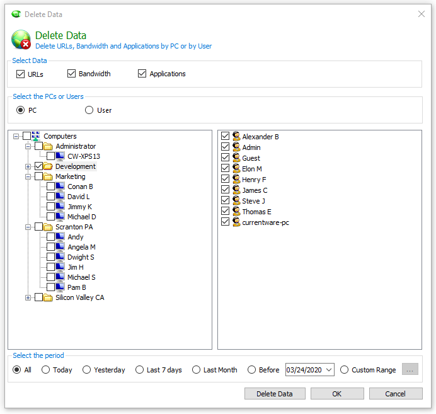
Task: Click the title bar application icon
Action: [x=16, y=14]
